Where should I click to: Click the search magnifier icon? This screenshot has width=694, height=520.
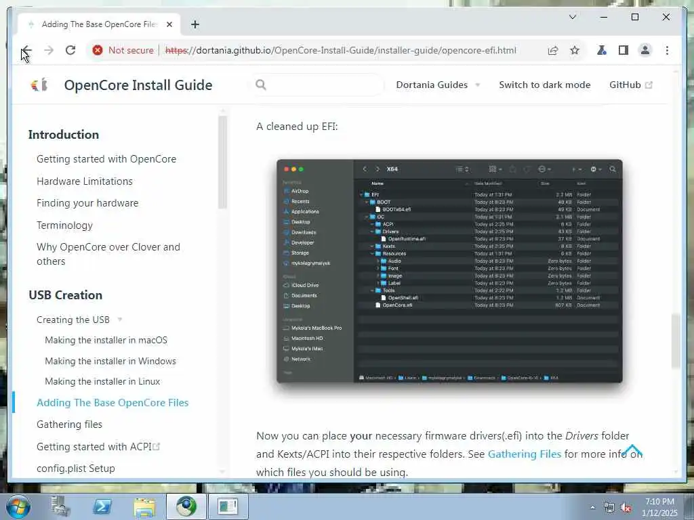pyautogui.click(x=261, y=85)
